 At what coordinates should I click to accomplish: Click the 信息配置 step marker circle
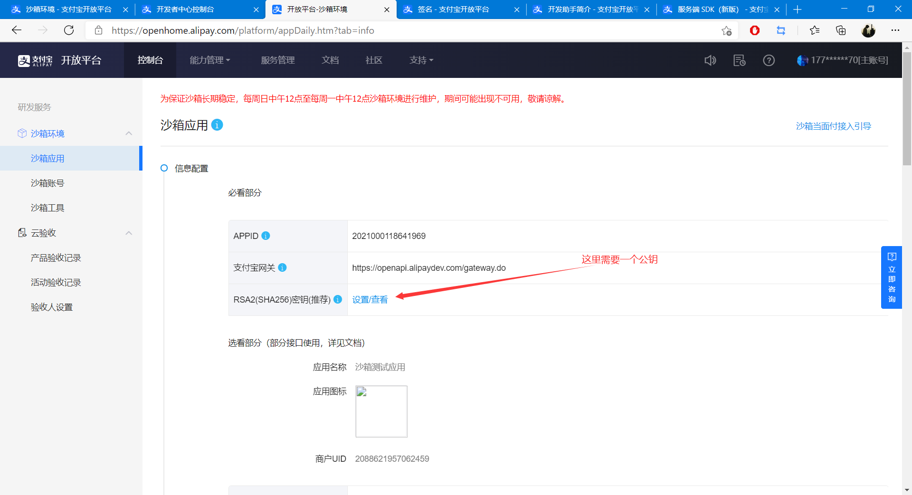164,168
